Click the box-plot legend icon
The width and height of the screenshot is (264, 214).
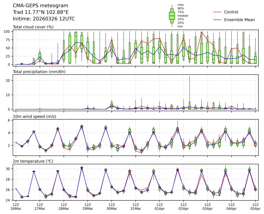(x=172, y=16)
